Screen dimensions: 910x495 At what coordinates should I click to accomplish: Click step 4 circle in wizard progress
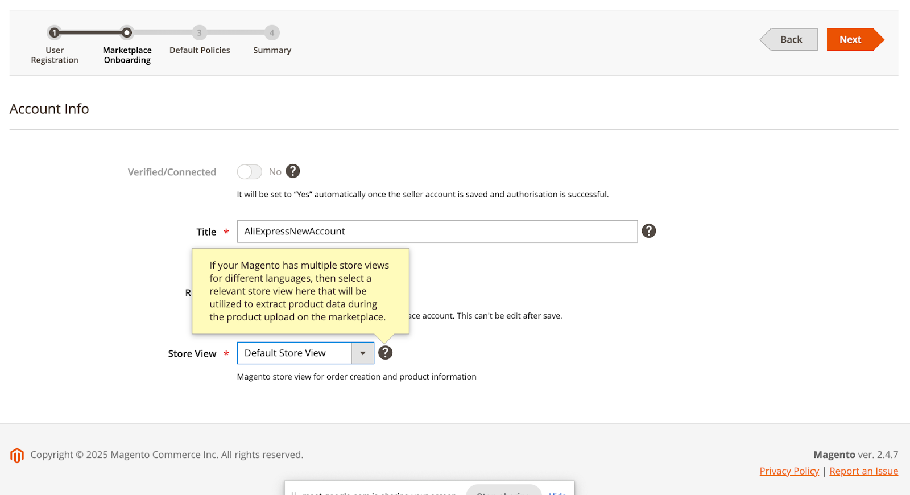tap(272, 33)
